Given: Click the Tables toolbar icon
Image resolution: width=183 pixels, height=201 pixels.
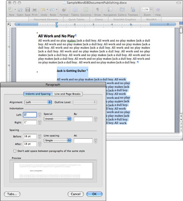Looking at the screenshot, I should click(75, 10).
